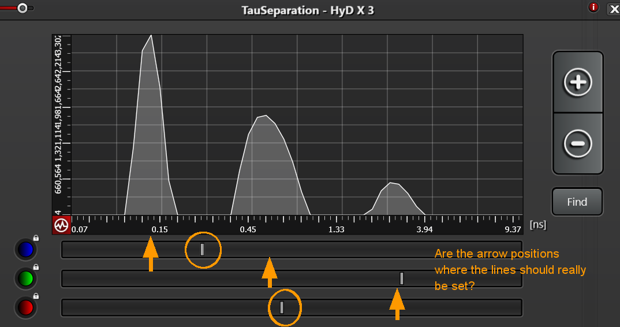The image size is (620, 327).
Task: Select the red channel circle
Action: 25,308
